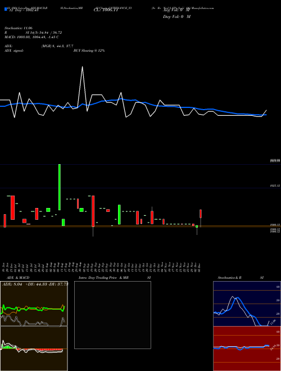Click the 'Intra Day Trading Price & MR' title
Viewport: 281px width, 371px height.
103,278
